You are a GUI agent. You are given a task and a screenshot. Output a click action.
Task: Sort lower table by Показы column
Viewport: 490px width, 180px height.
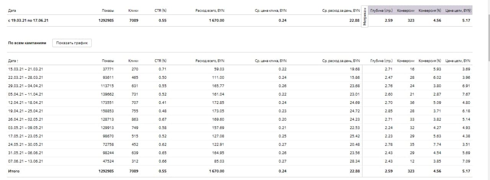point(108,61)
